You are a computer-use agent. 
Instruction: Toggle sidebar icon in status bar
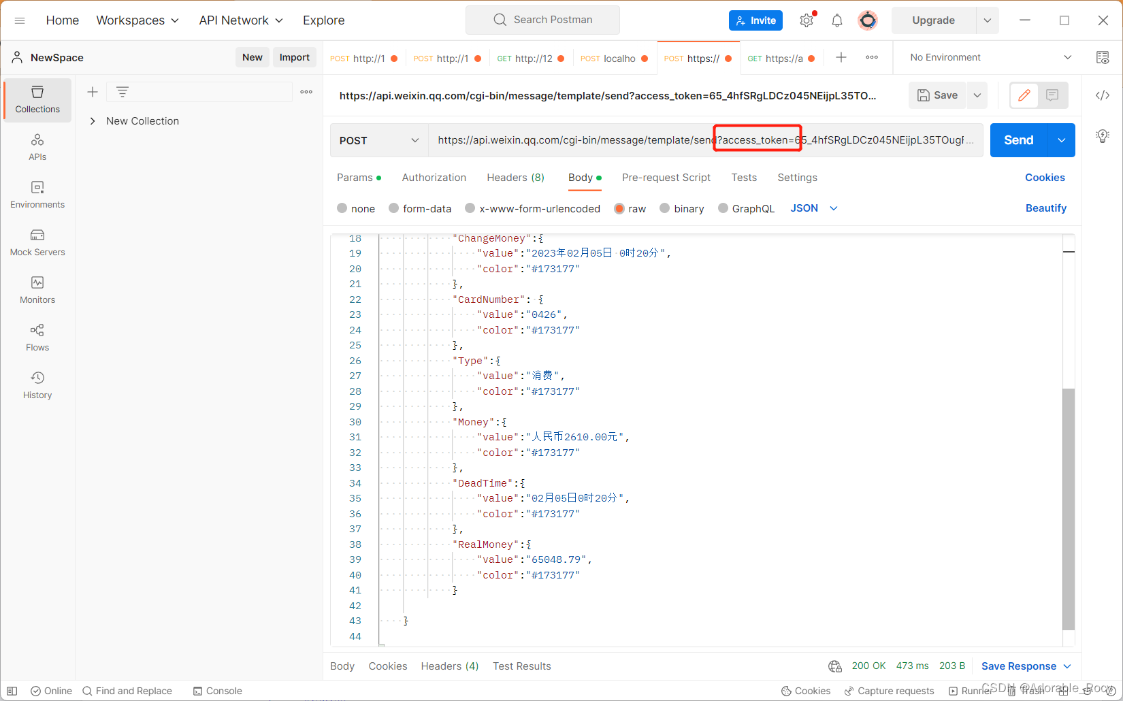tap(12, 691)
